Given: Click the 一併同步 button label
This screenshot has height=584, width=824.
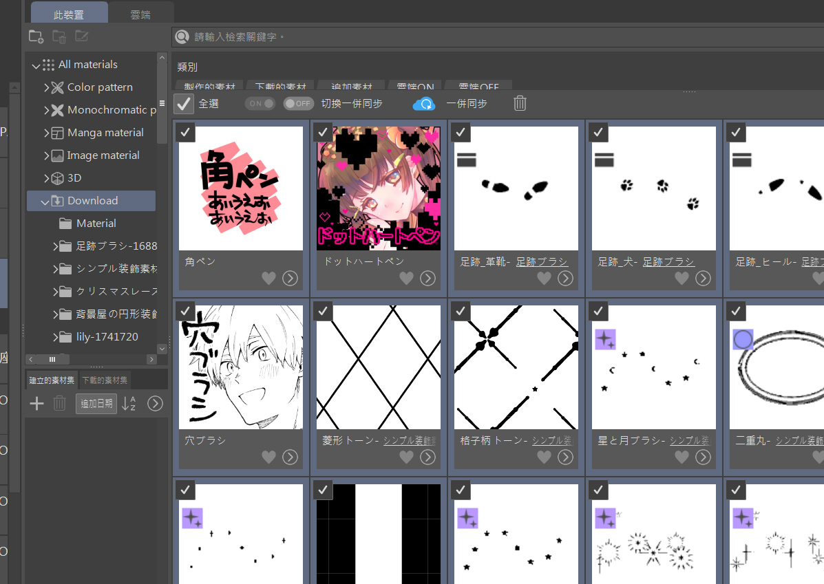Looking at the screenshot, I should click(x=467, y=103).
